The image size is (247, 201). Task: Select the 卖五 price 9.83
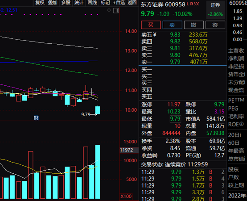point(175,34)
